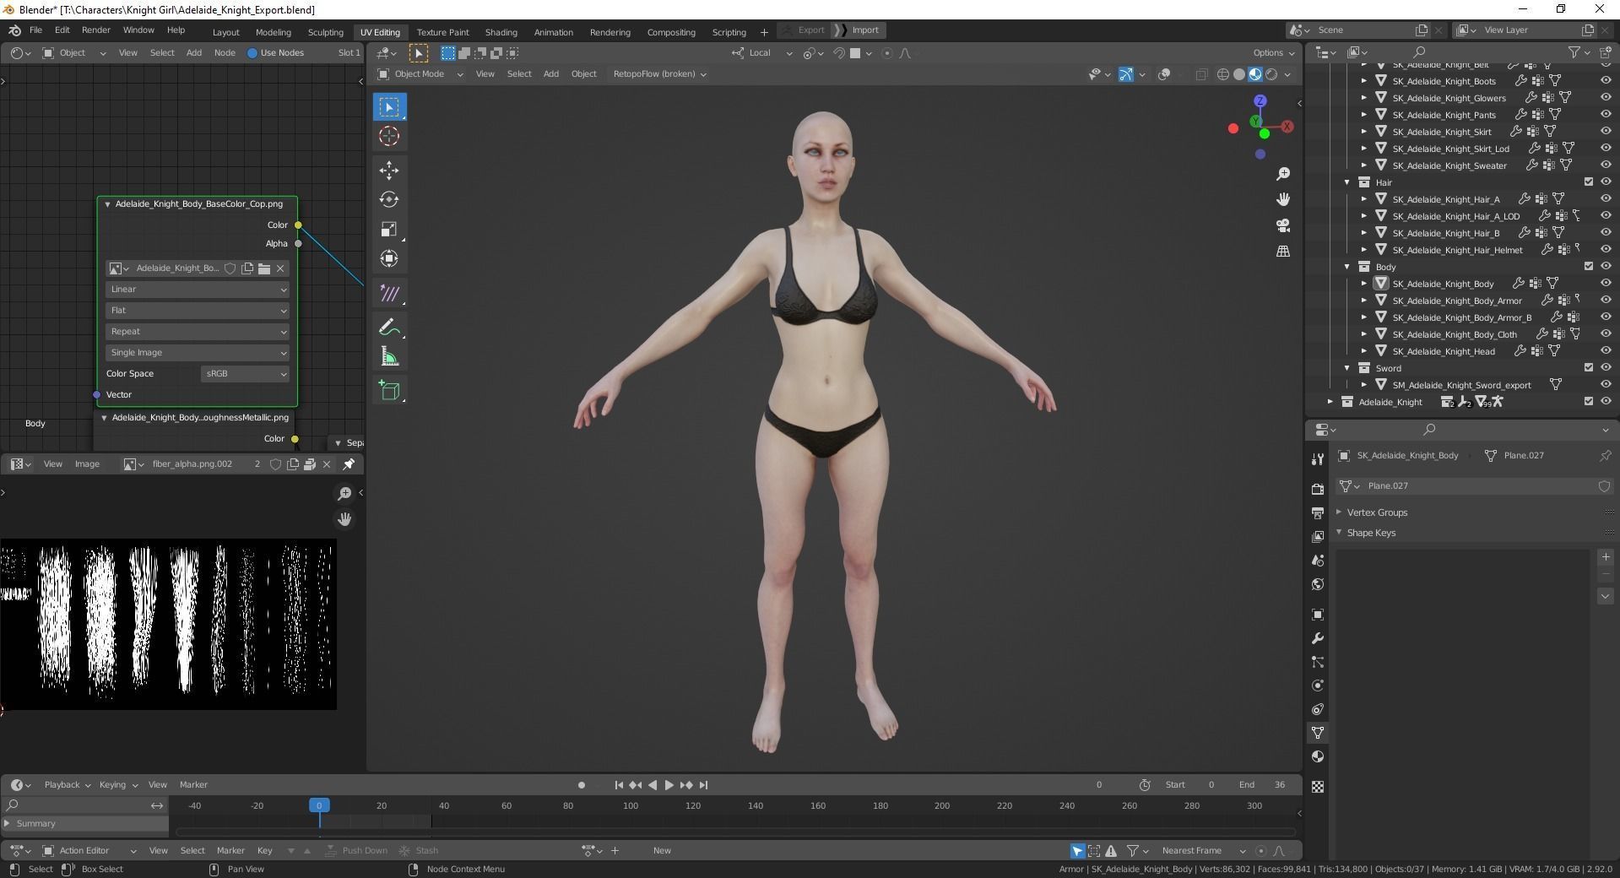Select the Add Cube tool
This screenshot has height=878, width=1620.
coord(389,390)
